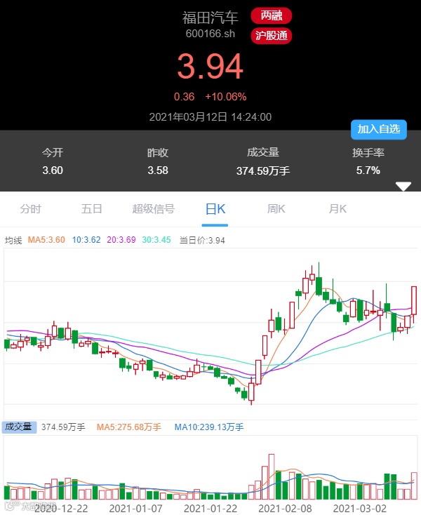
Task: Click the latest red candlestick on chart
Action: [x=414, y=300]
